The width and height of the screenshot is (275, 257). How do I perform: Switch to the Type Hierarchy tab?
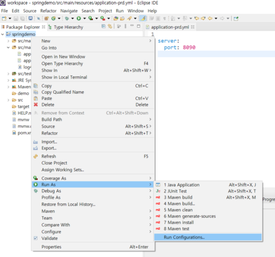coord(68,27)
